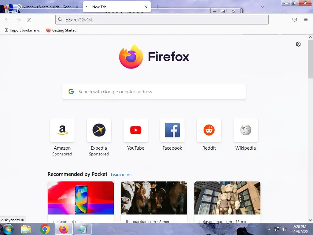Go forward with the right arrow button
Screen dimensions: 313x235
click(18, 20)
